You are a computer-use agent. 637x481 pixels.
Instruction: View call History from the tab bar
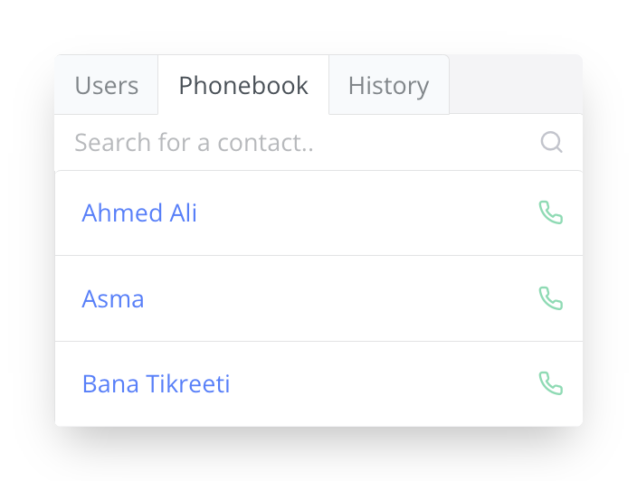point(389,85)
